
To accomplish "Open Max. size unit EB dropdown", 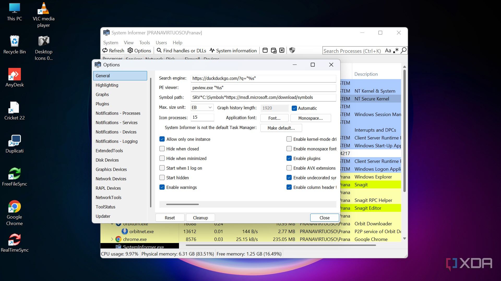I will [202, 107].
